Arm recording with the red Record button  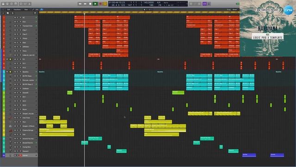tap(100, 4)
